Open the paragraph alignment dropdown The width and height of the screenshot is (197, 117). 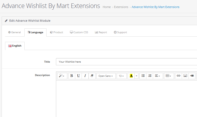(x=158, y=76)
